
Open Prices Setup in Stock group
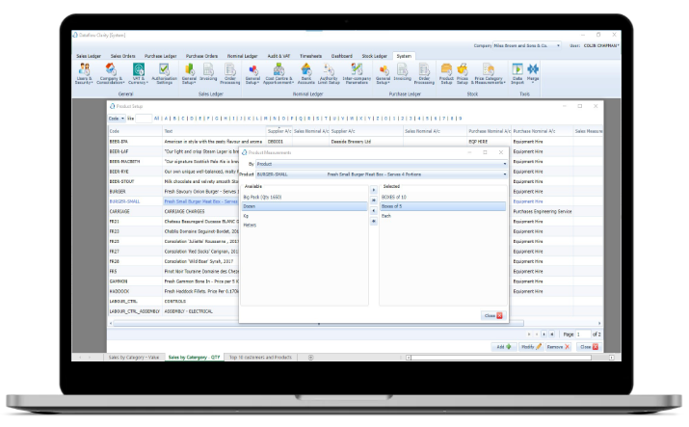coord(463,73)
